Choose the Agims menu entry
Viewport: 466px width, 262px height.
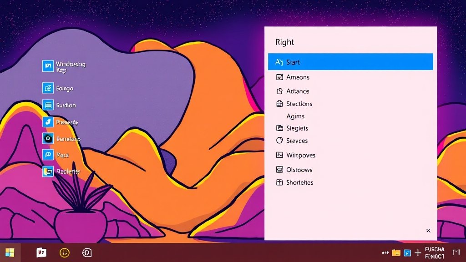pyautogui.click(x=295, y=116)
